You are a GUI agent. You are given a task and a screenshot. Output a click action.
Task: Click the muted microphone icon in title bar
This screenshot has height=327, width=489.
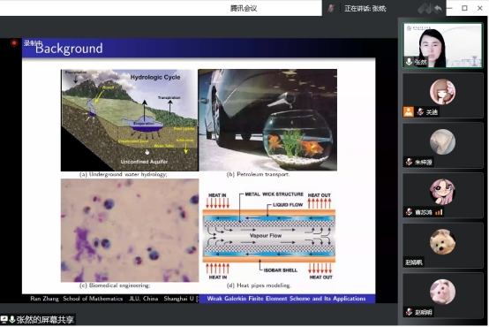coord(331,9)
